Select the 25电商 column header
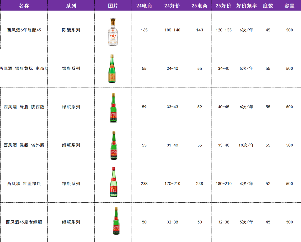 coord(200,6)
